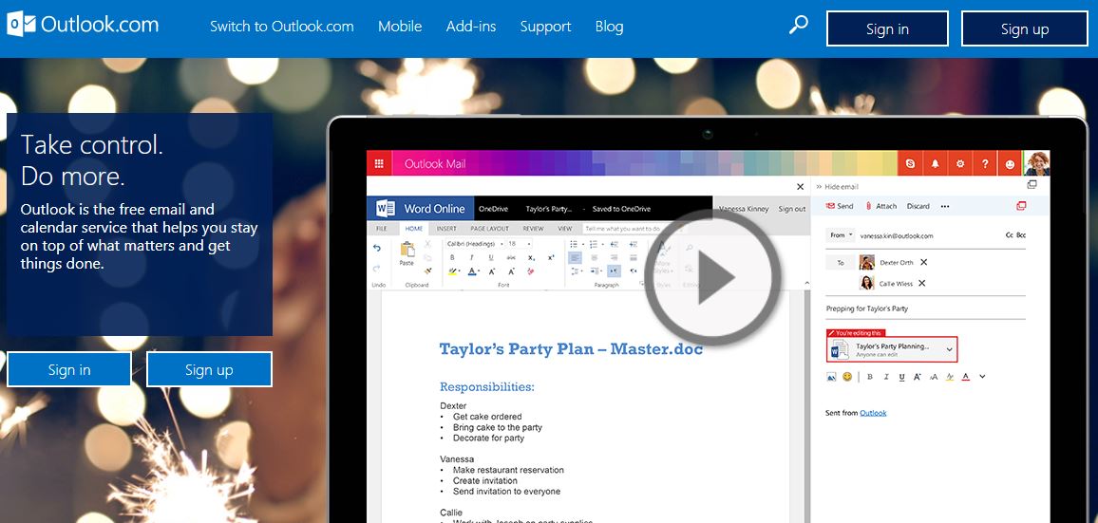Switch to the VIEW tab
This screenshot has height=523, width=1098.
coord(564,228)
